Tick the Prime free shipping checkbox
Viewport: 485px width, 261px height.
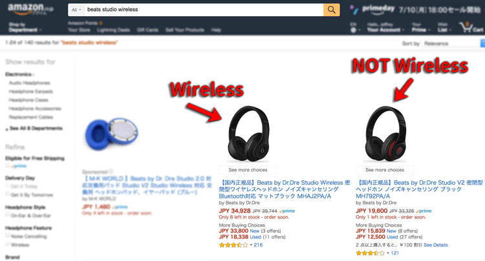[x=7, y=165]
